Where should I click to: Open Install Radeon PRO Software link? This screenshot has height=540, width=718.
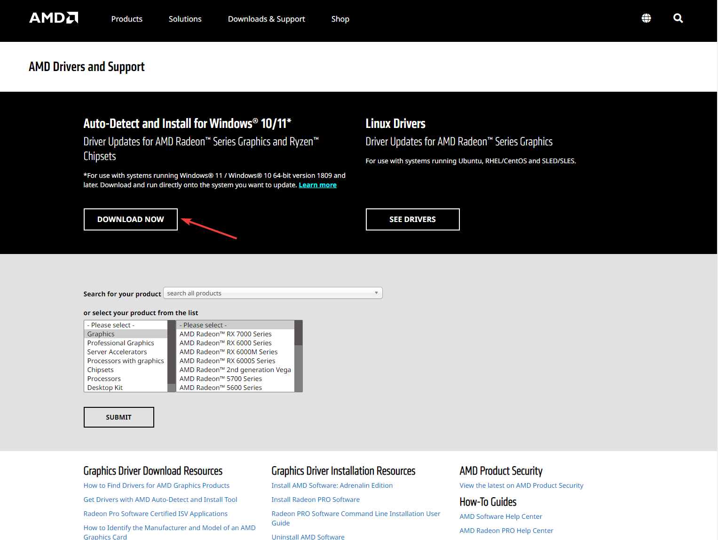tap(316, 500)
